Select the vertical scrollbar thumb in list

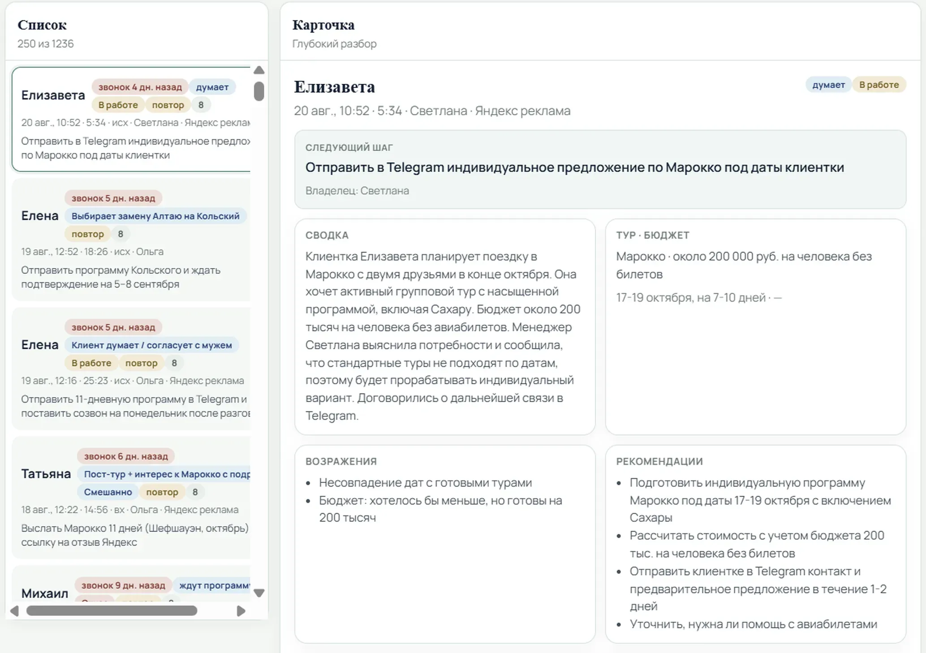click(x=259, y=91)
